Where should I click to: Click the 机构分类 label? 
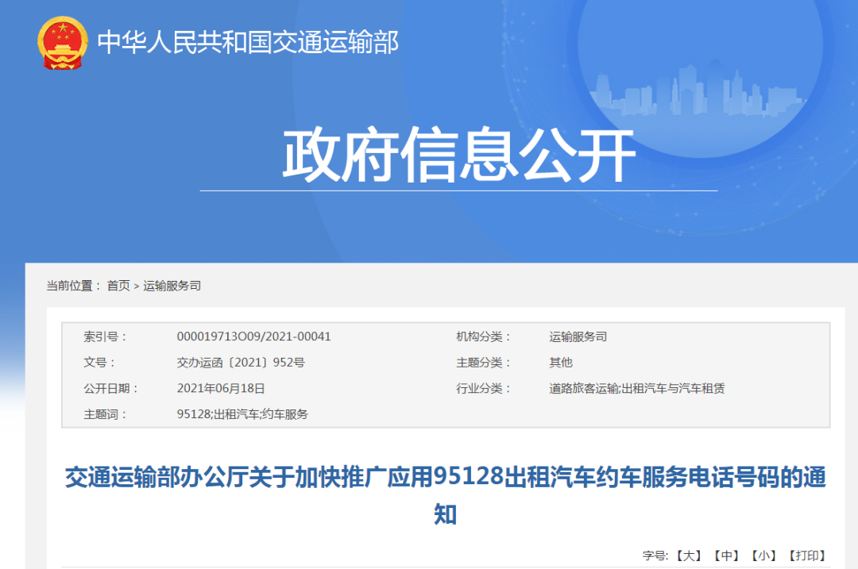(x=484, y=336)
